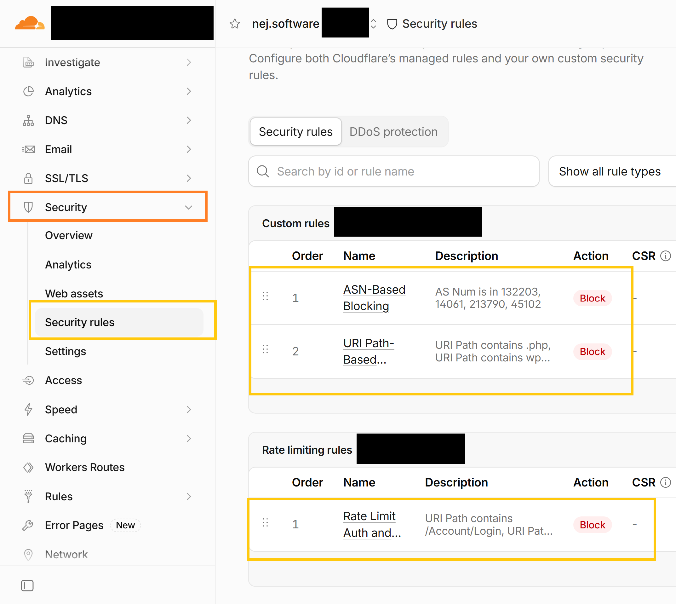Click the SSL/TLS padlock icon
Viewport: 676px width, 604px height.
[x=29, y=178]
